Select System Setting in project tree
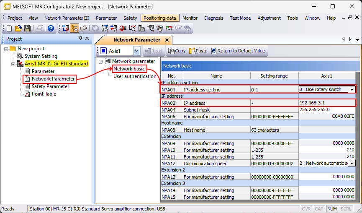Screen dimensions: 362x213 click(41, 56)
